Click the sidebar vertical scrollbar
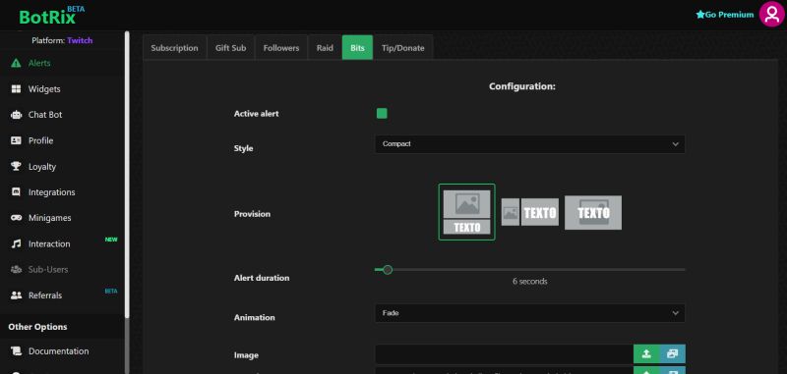 point(127,174)
